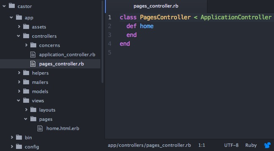
Task: Collapse the castor root folder chevron
Action: (x=4, y=6)
